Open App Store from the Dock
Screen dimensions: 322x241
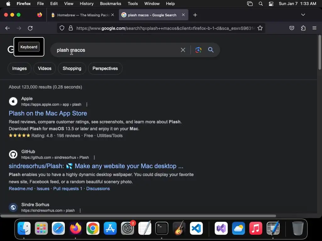[110, 228]
